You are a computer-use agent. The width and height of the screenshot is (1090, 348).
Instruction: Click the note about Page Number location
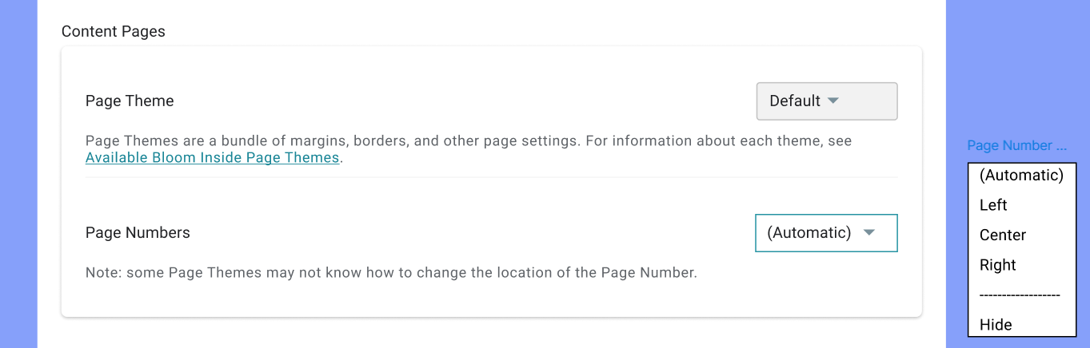click(x=391, y=273)
